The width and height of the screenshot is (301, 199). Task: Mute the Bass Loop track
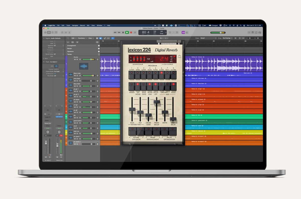click(75, 75)
